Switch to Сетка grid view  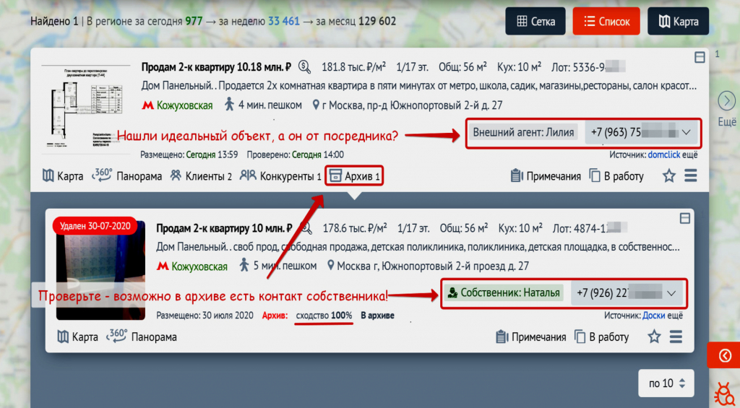tap(535, 21)
